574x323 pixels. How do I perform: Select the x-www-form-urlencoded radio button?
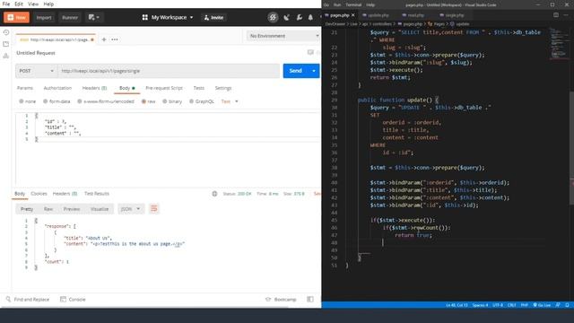tap(80, 101)
